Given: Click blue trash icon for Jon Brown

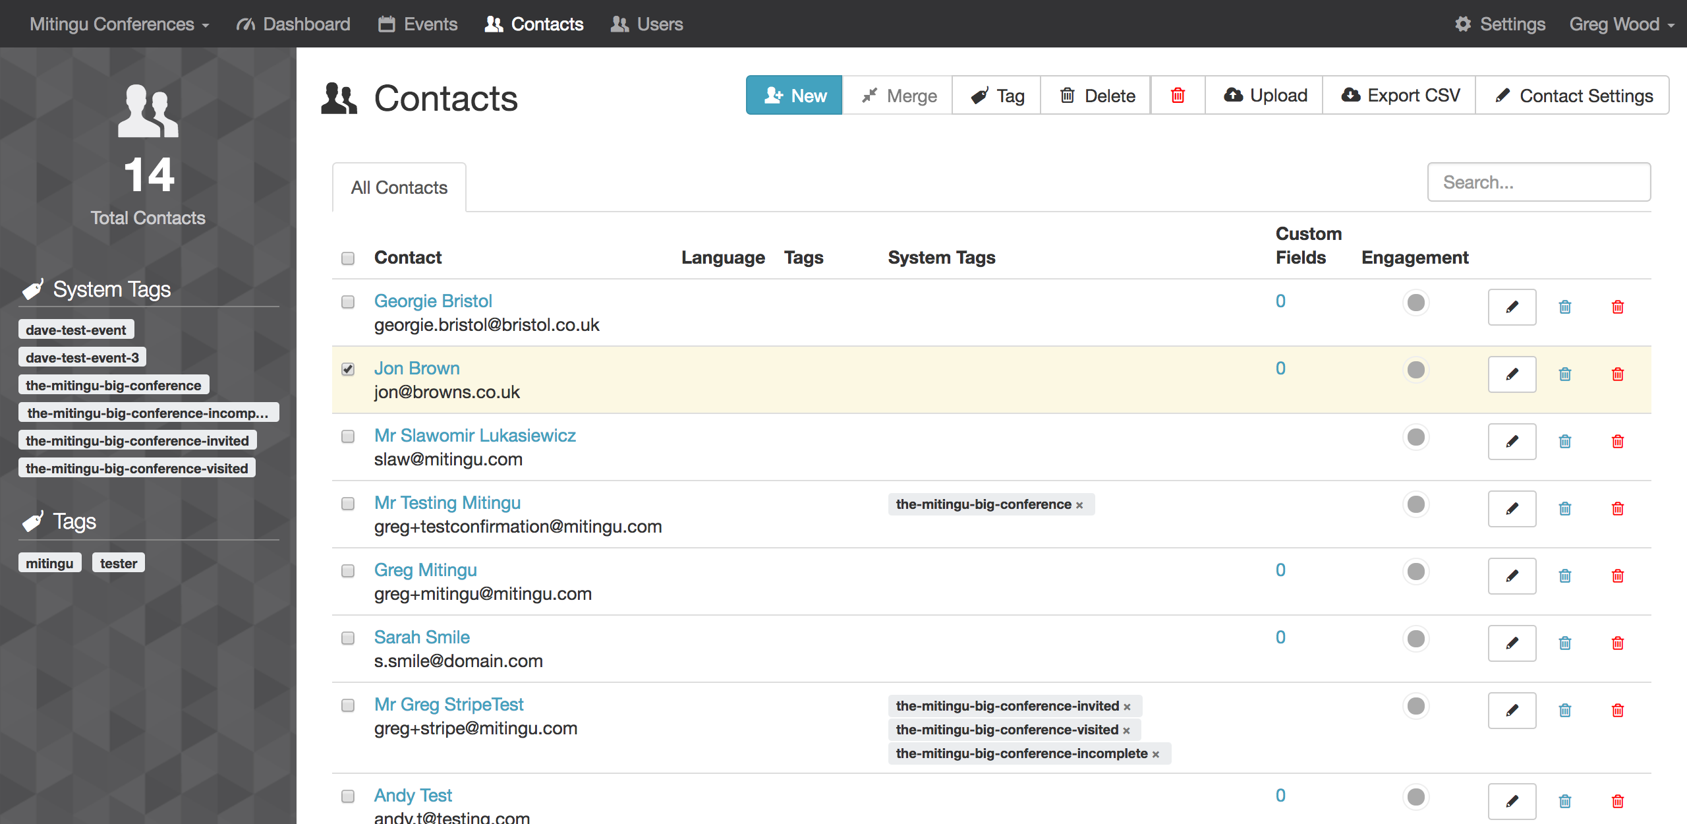Looking at the screenshot, I should [1565, 374].
